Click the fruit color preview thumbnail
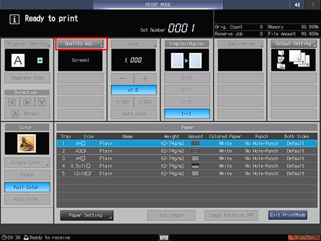 click(27, 143)
